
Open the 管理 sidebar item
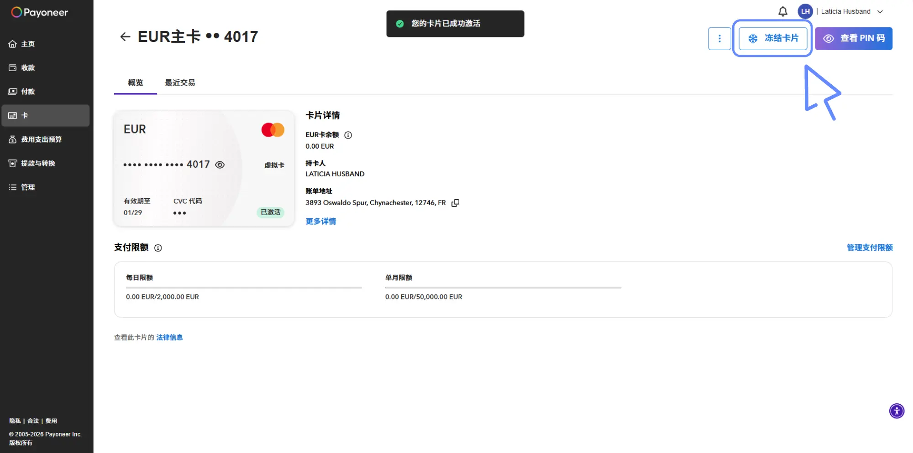pyautogui.click(x=46, y=187)
